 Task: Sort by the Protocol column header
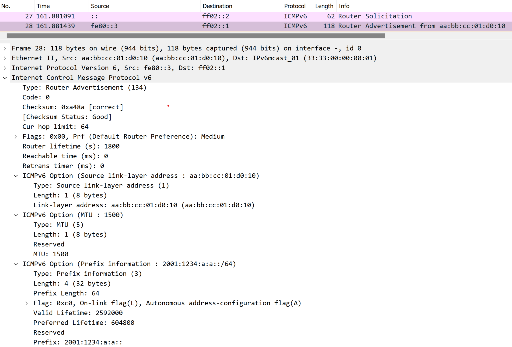(295, 6)
